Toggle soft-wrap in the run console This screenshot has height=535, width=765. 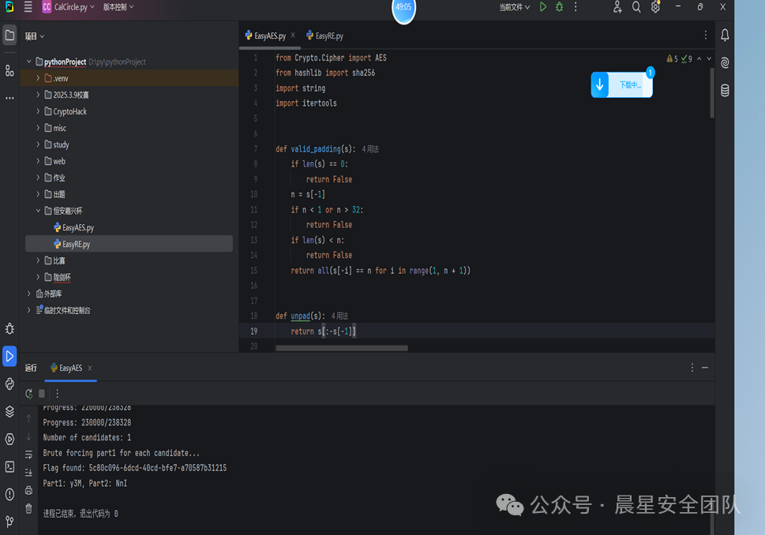pos(29,455)
